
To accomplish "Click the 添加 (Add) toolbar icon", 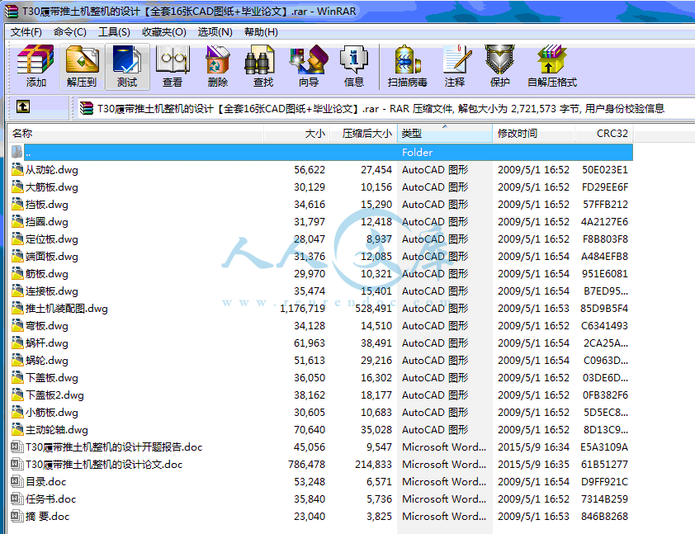I will pos(35,67).
